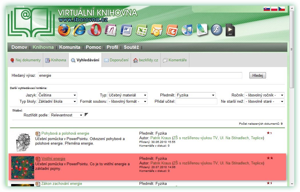
Task: Click the Internet Explorer icon
Action: [80, 30]
